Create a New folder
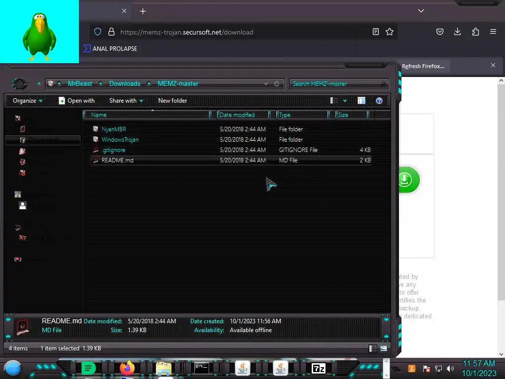Viewport: 505px width, 379px height. (173, 101)
